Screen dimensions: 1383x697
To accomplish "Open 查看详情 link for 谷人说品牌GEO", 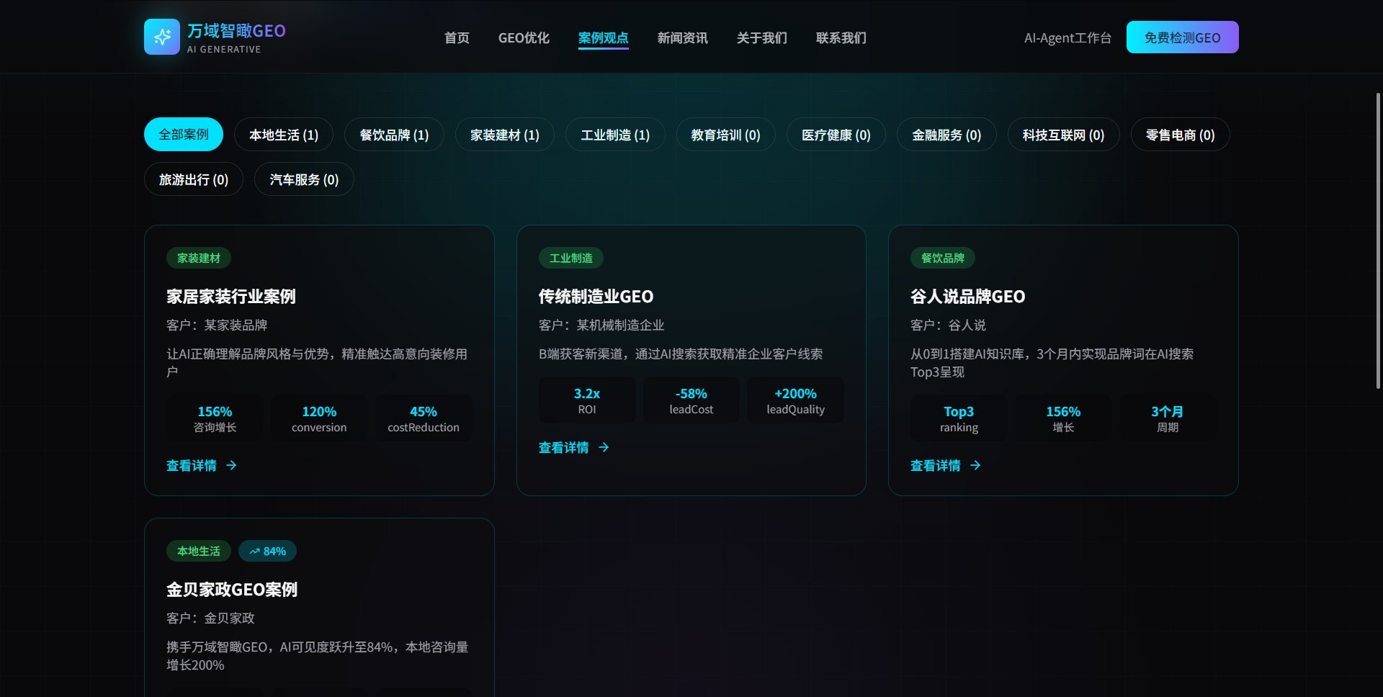I will coord(946,466).
